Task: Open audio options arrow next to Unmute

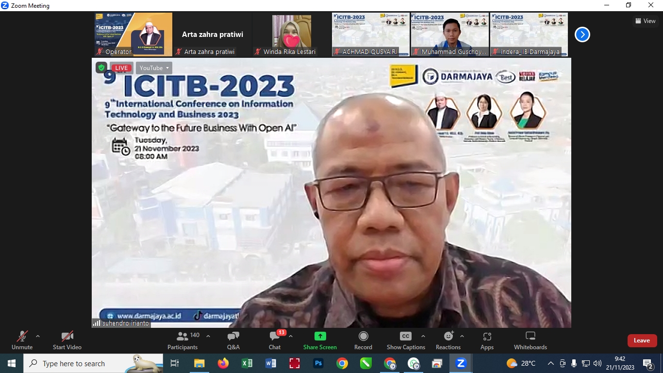Action: pos(38,336)
